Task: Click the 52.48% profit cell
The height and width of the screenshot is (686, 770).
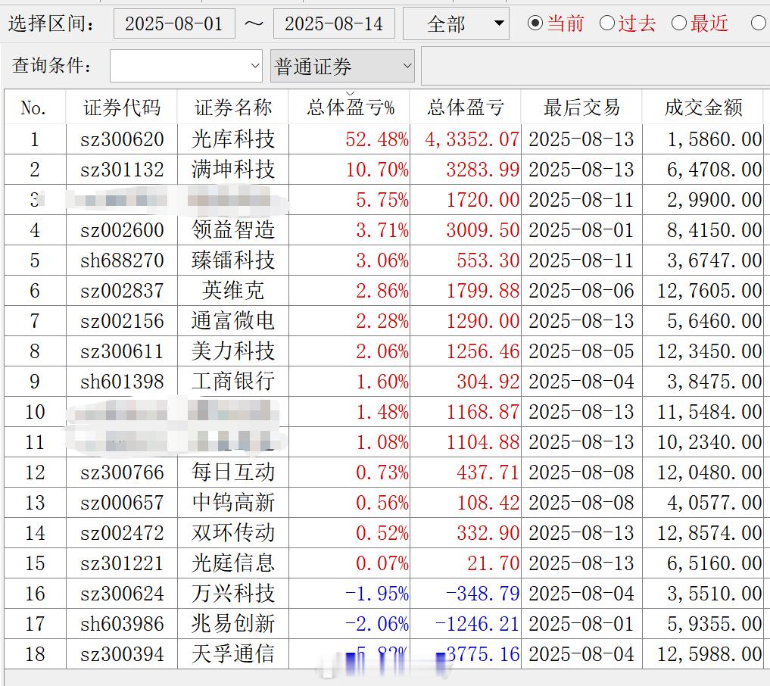Action: coord(350,139)
